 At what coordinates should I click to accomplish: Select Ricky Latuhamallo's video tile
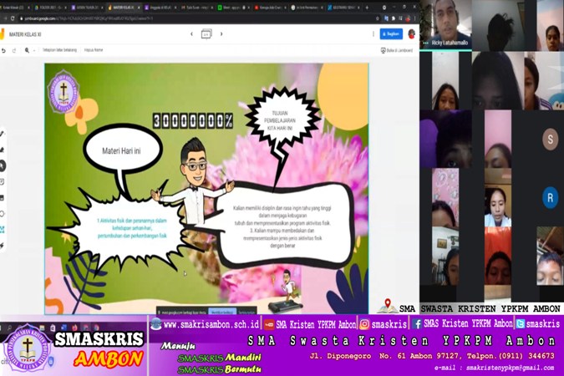tap(446, 24)
